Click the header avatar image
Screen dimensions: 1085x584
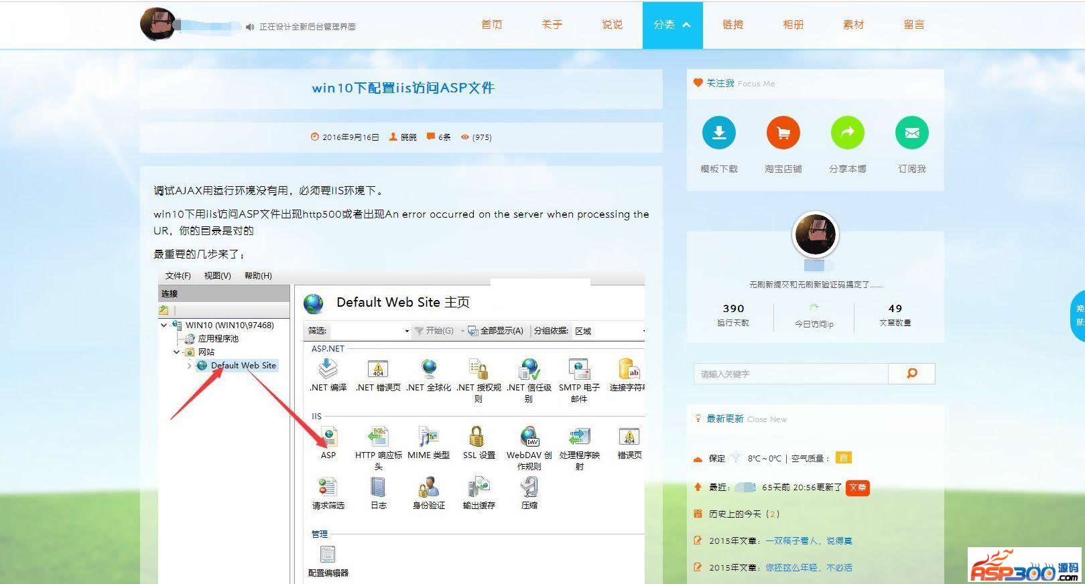click(158, 25)
